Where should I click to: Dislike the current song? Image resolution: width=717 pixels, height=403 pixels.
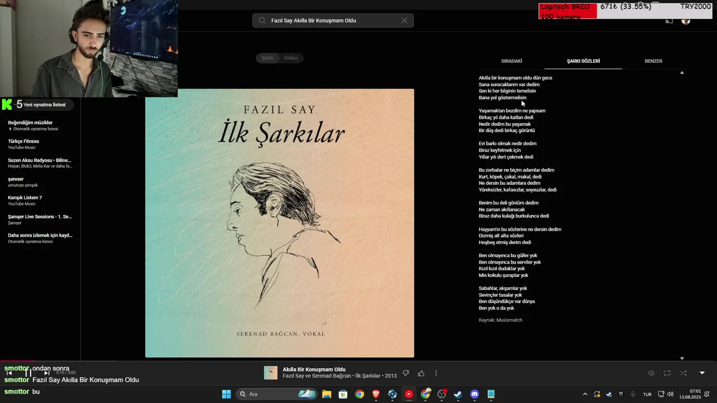[x=406, y=373]
